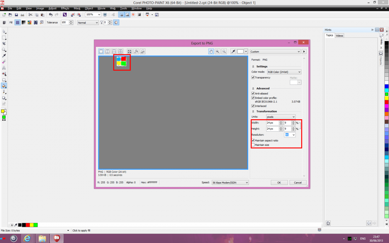Image resolution: width=389 pixels, height=243 pixels.
Task: Click OK to export the PNG
Action: pyautogui.click(x=279, y=183)
